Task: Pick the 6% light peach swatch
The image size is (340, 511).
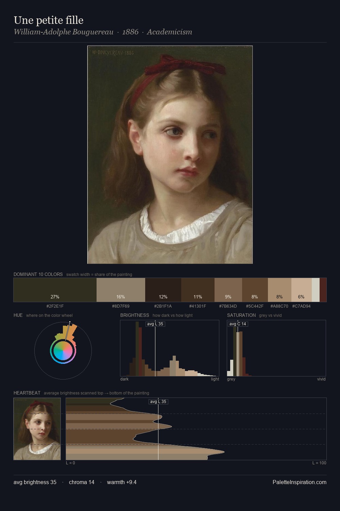Action: [302, 290]
